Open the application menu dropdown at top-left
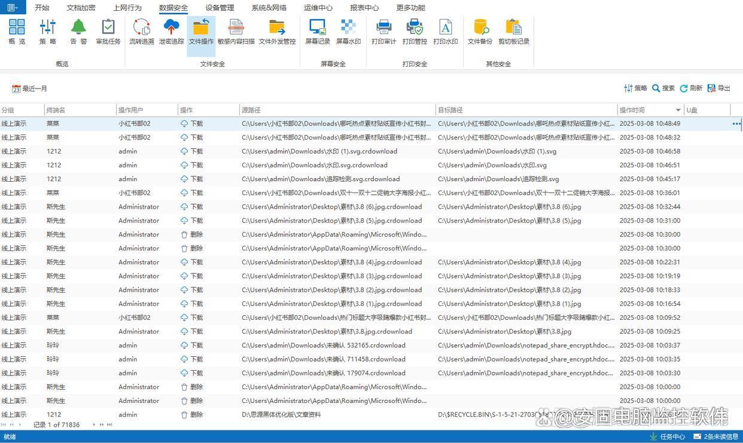Screen dimensions: 743x443 coord(12,8)
